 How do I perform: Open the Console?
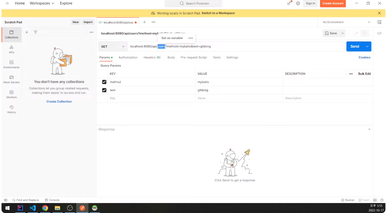tap(52, 200)
